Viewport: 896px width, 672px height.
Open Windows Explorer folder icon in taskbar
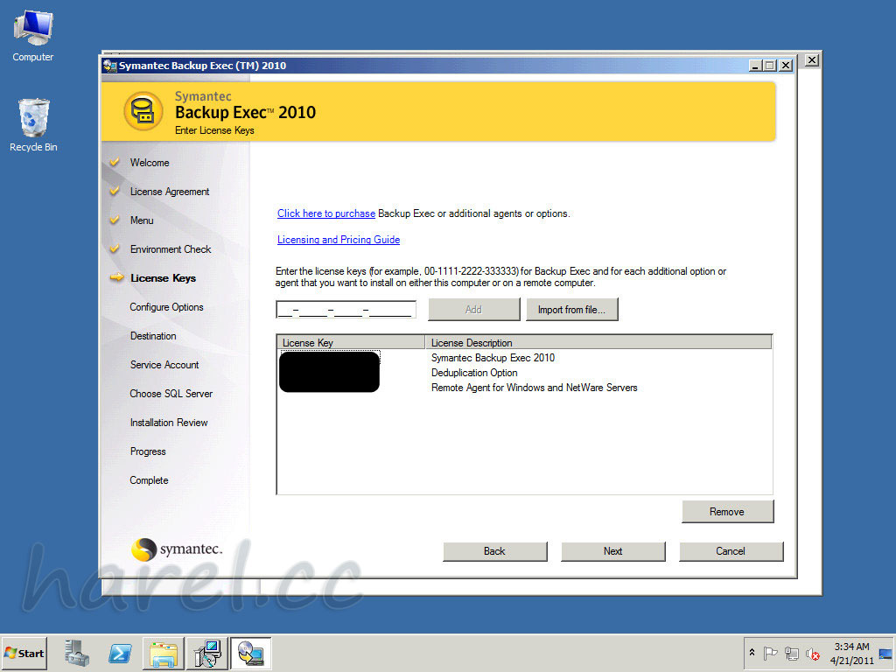tap(164, 653)
